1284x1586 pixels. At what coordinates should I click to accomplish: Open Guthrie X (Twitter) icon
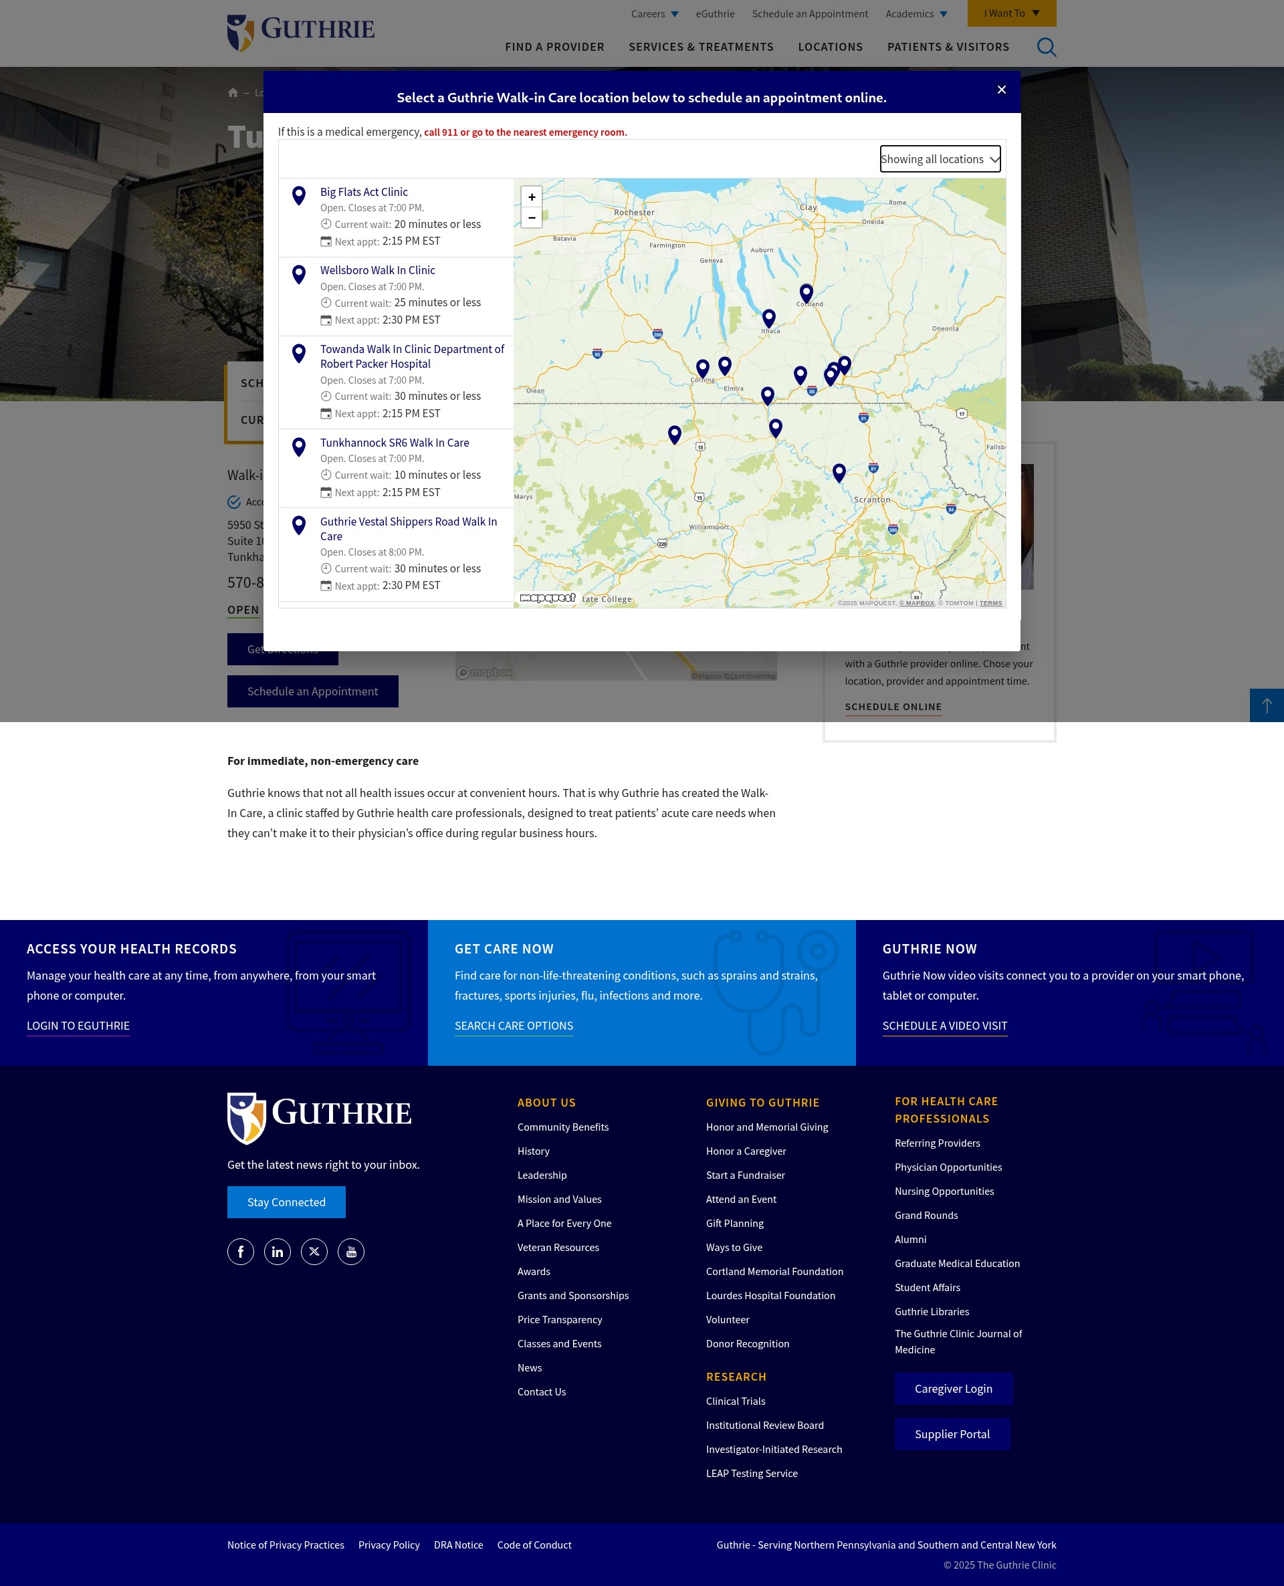[x=314, y=1252]
